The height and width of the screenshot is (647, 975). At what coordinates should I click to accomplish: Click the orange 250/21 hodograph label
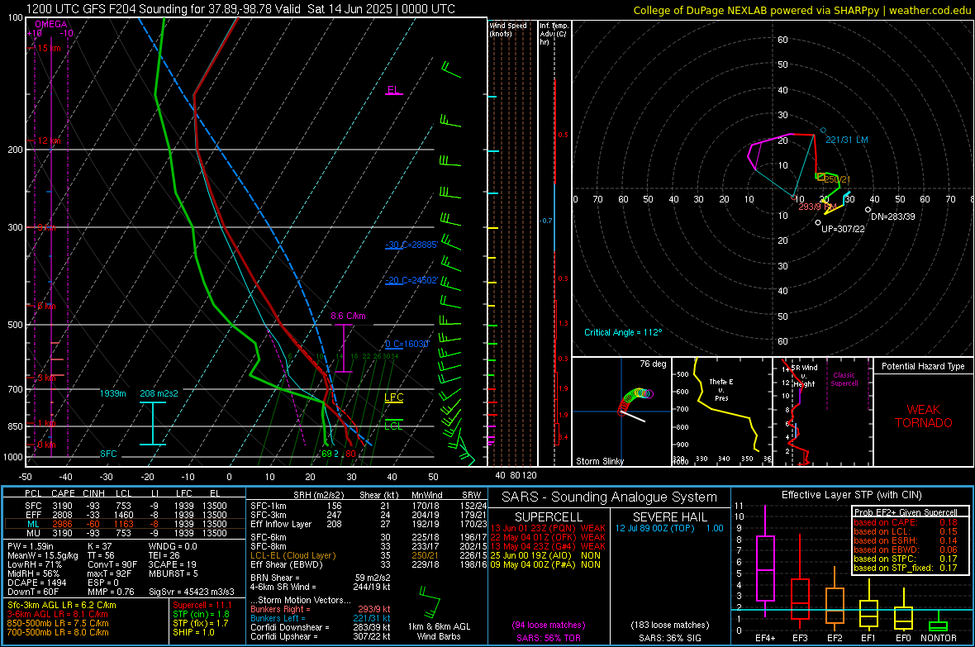click(836, 180)
